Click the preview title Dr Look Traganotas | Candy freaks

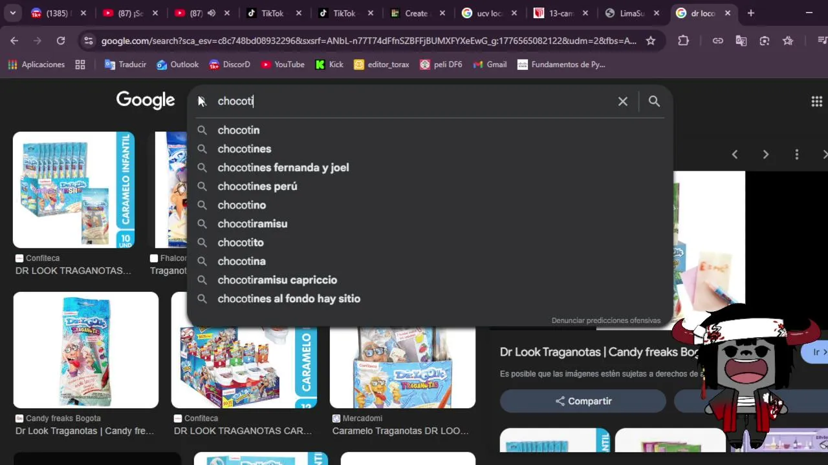pyautogui.click(x=598, y=352)
